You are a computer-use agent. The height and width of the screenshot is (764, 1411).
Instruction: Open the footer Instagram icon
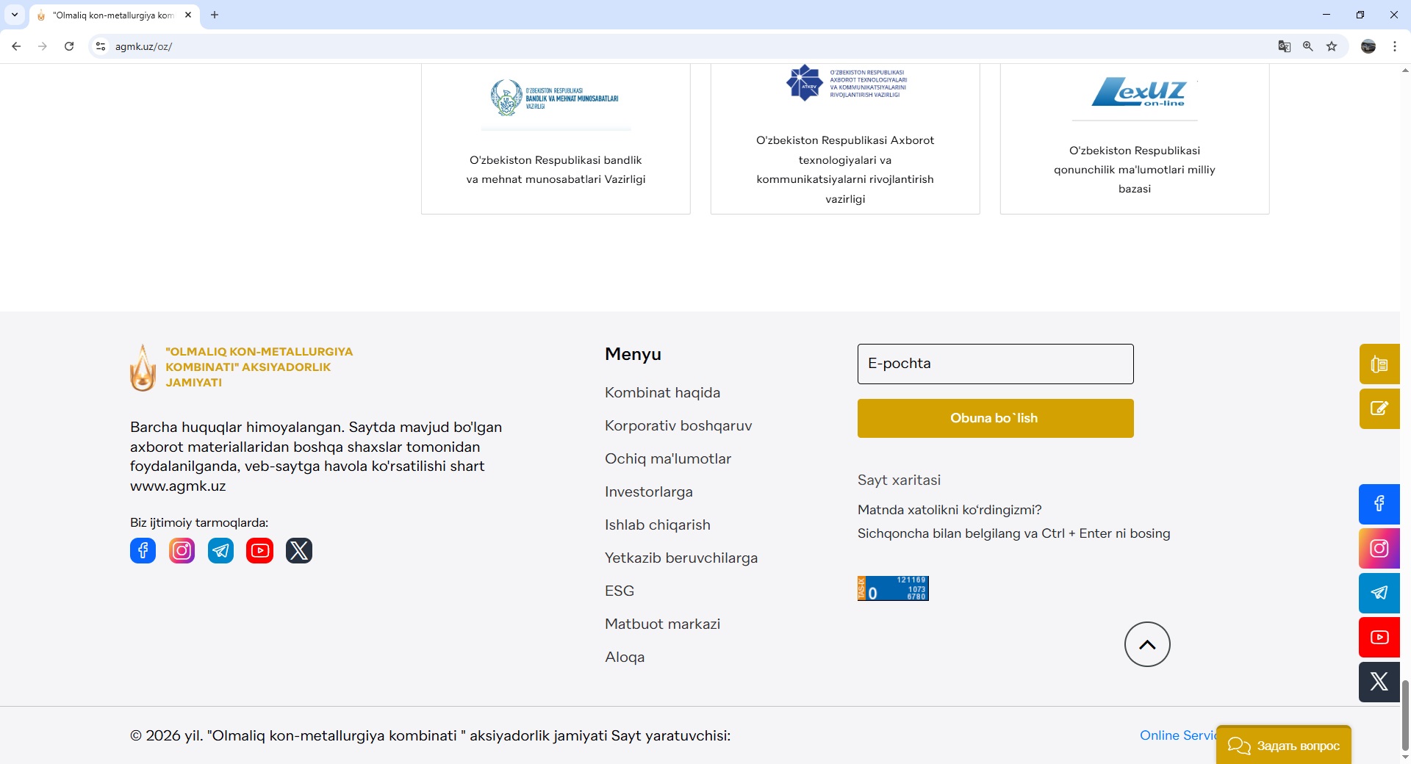[182, 550]
